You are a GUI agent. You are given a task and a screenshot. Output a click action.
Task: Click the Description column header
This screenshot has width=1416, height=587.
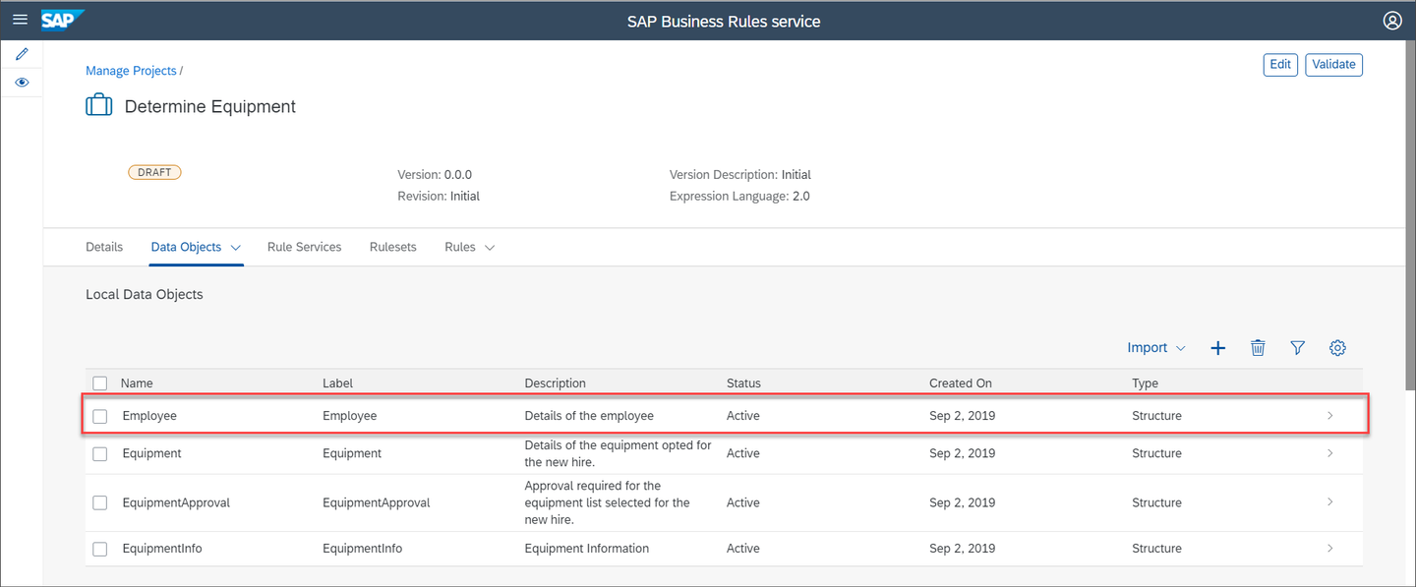point(555,383)
